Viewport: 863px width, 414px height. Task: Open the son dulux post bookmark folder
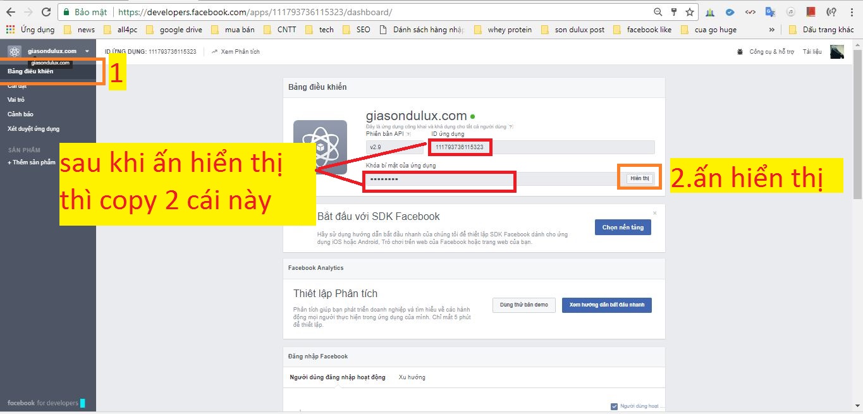[573, 30]
